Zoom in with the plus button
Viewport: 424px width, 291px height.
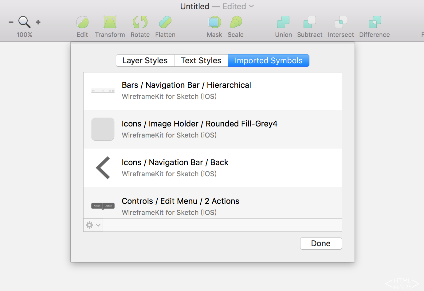(x=38, y=22)
